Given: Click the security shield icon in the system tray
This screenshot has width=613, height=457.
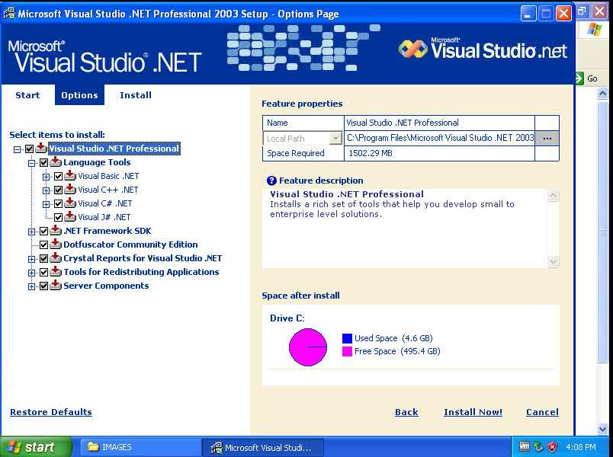Looking at the screenshot, I should click(553, 447).
